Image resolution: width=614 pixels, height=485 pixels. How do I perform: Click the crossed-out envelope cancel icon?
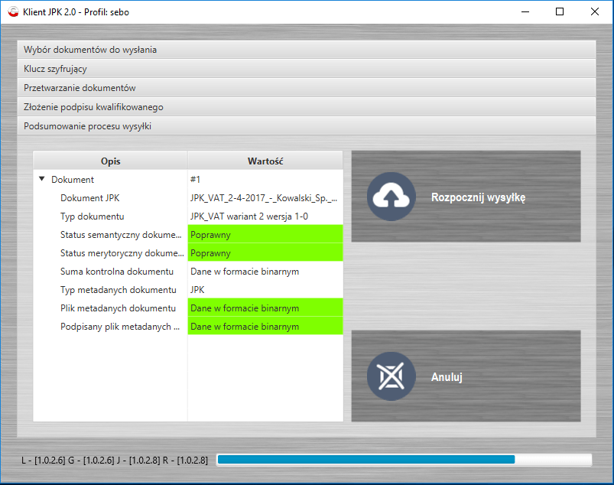(x=391, y=376)
